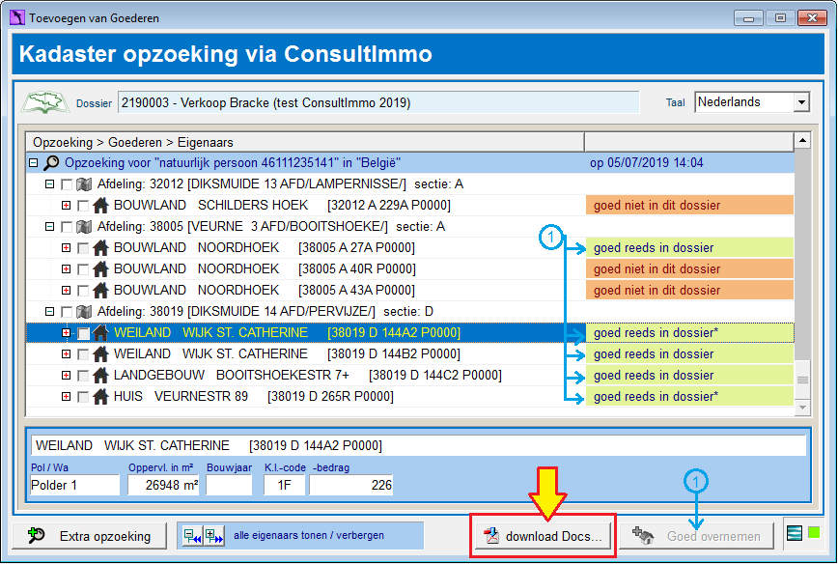Select the LANDGEBOUW BOOITSHOEKESTR 7+ row
The width and height of the screenshot is (838, 564).
pos(410,376)
